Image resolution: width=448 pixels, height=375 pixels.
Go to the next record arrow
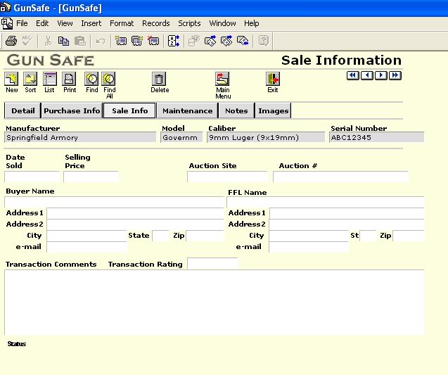coord(381,75)
